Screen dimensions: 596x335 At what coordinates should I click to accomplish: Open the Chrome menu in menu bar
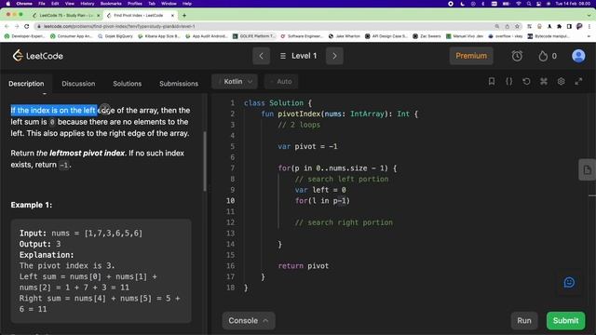[x=24, y=4]
